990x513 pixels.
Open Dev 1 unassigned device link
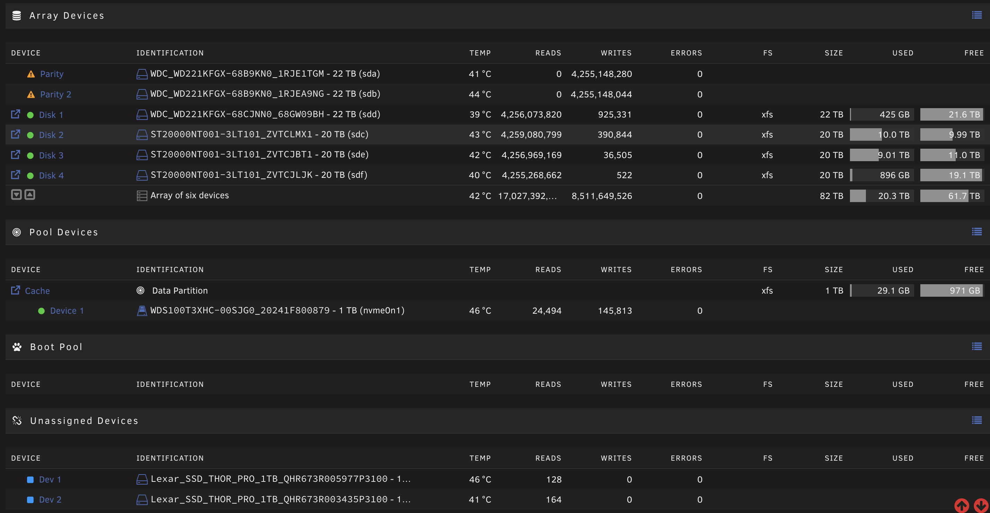coord(50,480)
